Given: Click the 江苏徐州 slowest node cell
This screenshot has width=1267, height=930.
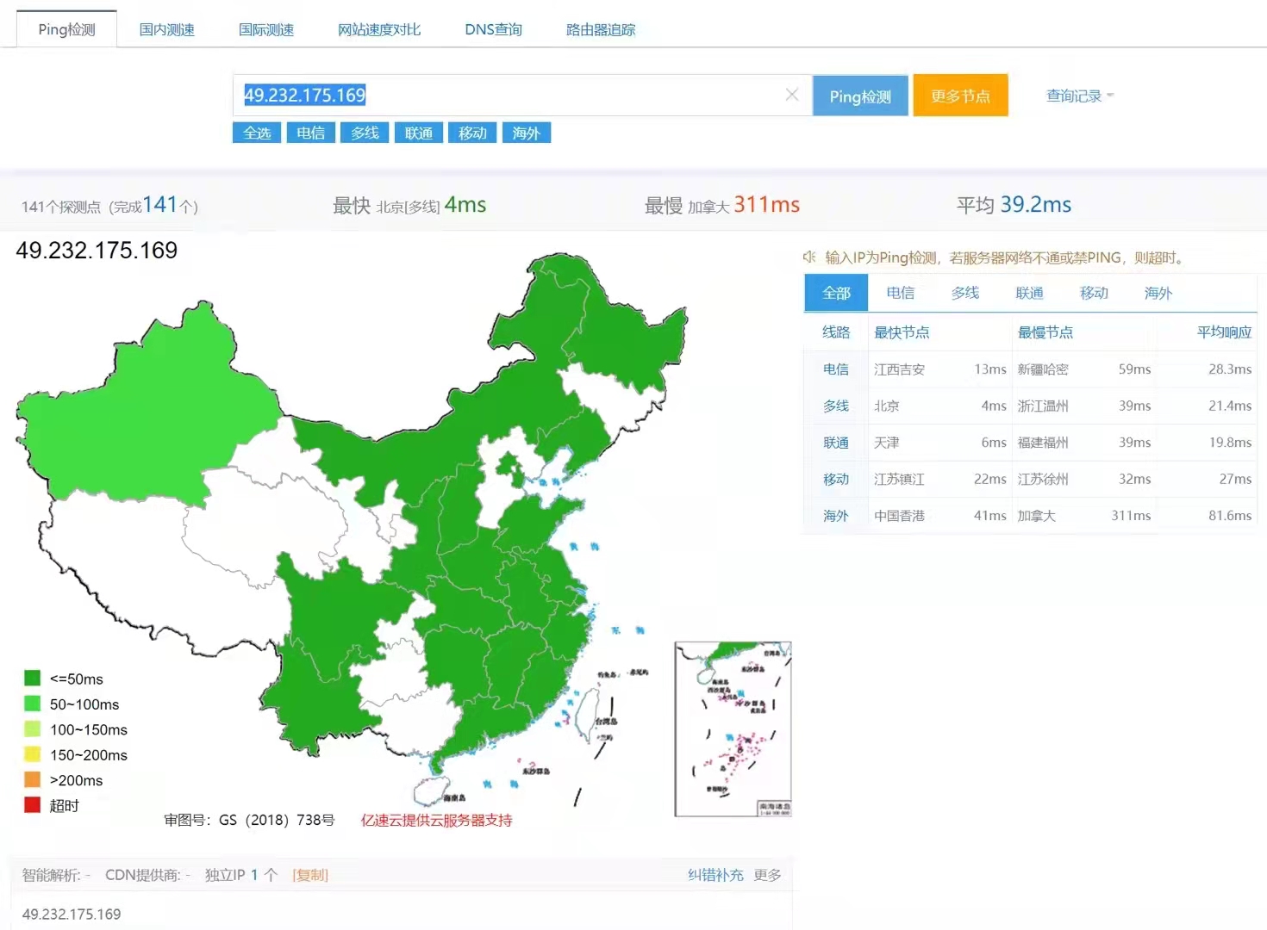Looking at the screenshot, I should (x=1043, y=479).
